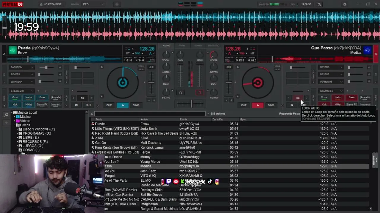This screenshot has height=213, width=380.
Task: Click SINC. on deck A
Action: (x=136, y=105)
